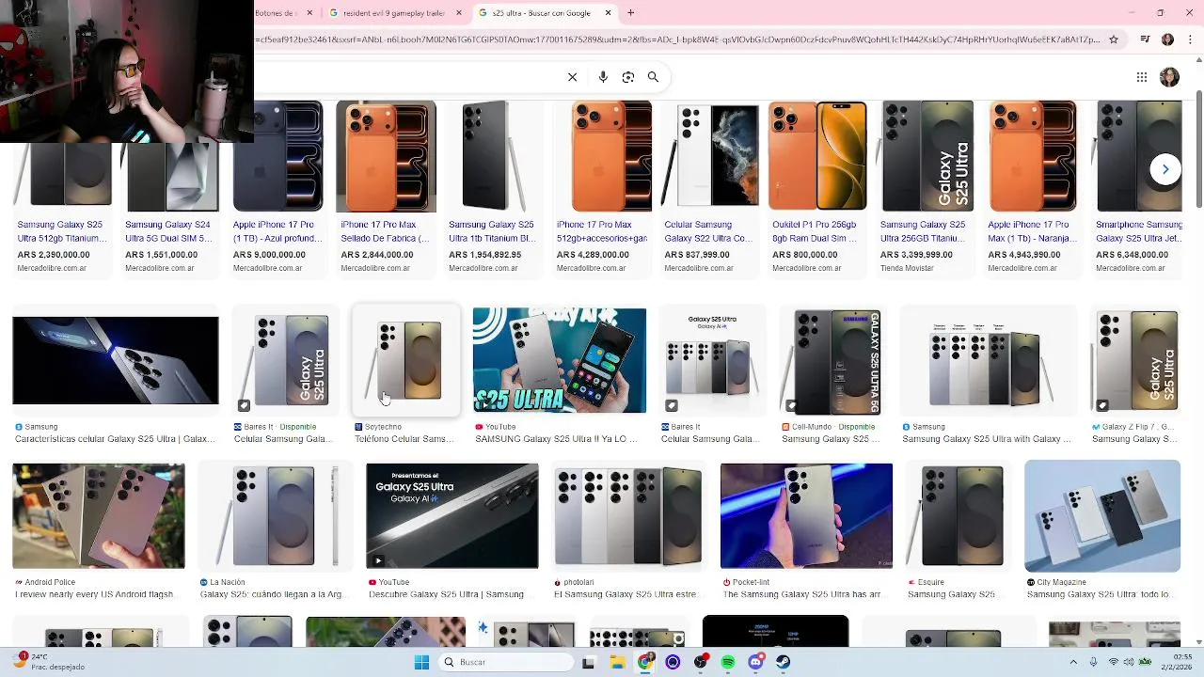
Task: Bookmark this page with the star icon
Action: (1114, 39)
